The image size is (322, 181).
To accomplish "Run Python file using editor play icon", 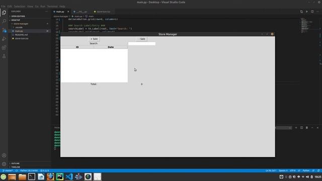I will tap(307, 12).
